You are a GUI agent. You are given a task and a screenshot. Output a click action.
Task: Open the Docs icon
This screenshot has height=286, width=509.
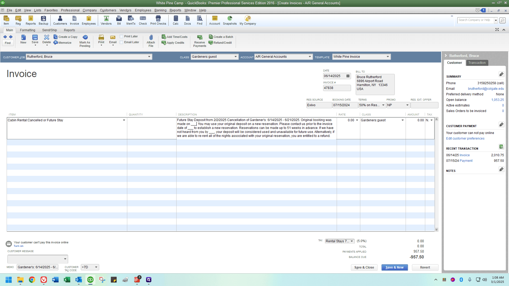point(187,20)
